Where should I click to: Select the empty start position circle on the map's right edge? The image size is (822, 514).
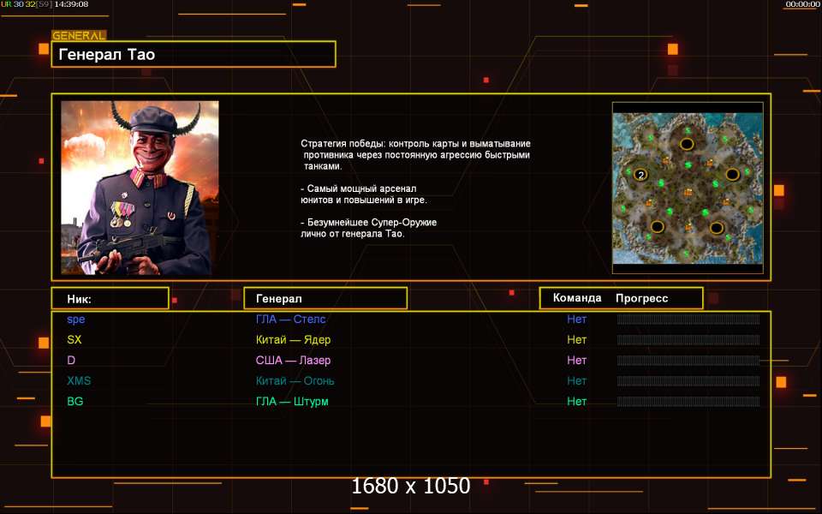pos(732,174)
